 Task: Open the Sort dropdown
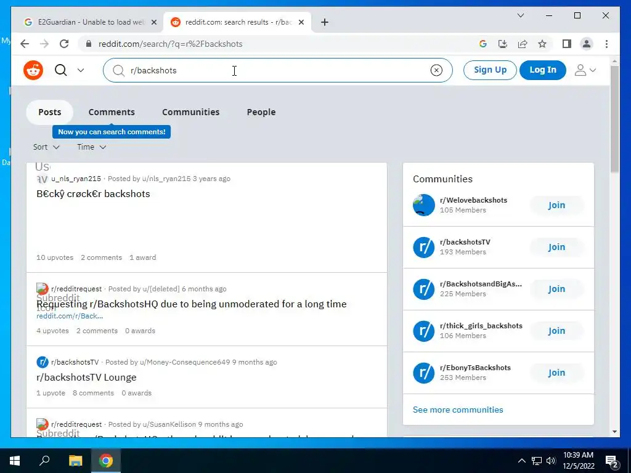(x=46, y=147)
